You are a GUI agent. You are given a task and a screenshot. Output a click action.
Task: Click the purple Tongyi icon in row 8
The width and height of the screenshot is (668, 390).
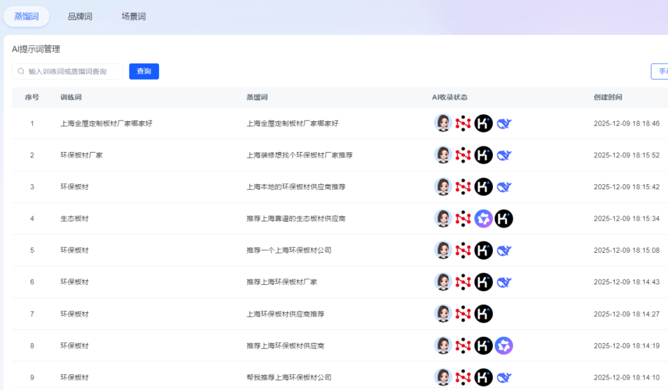coord(504,345)
